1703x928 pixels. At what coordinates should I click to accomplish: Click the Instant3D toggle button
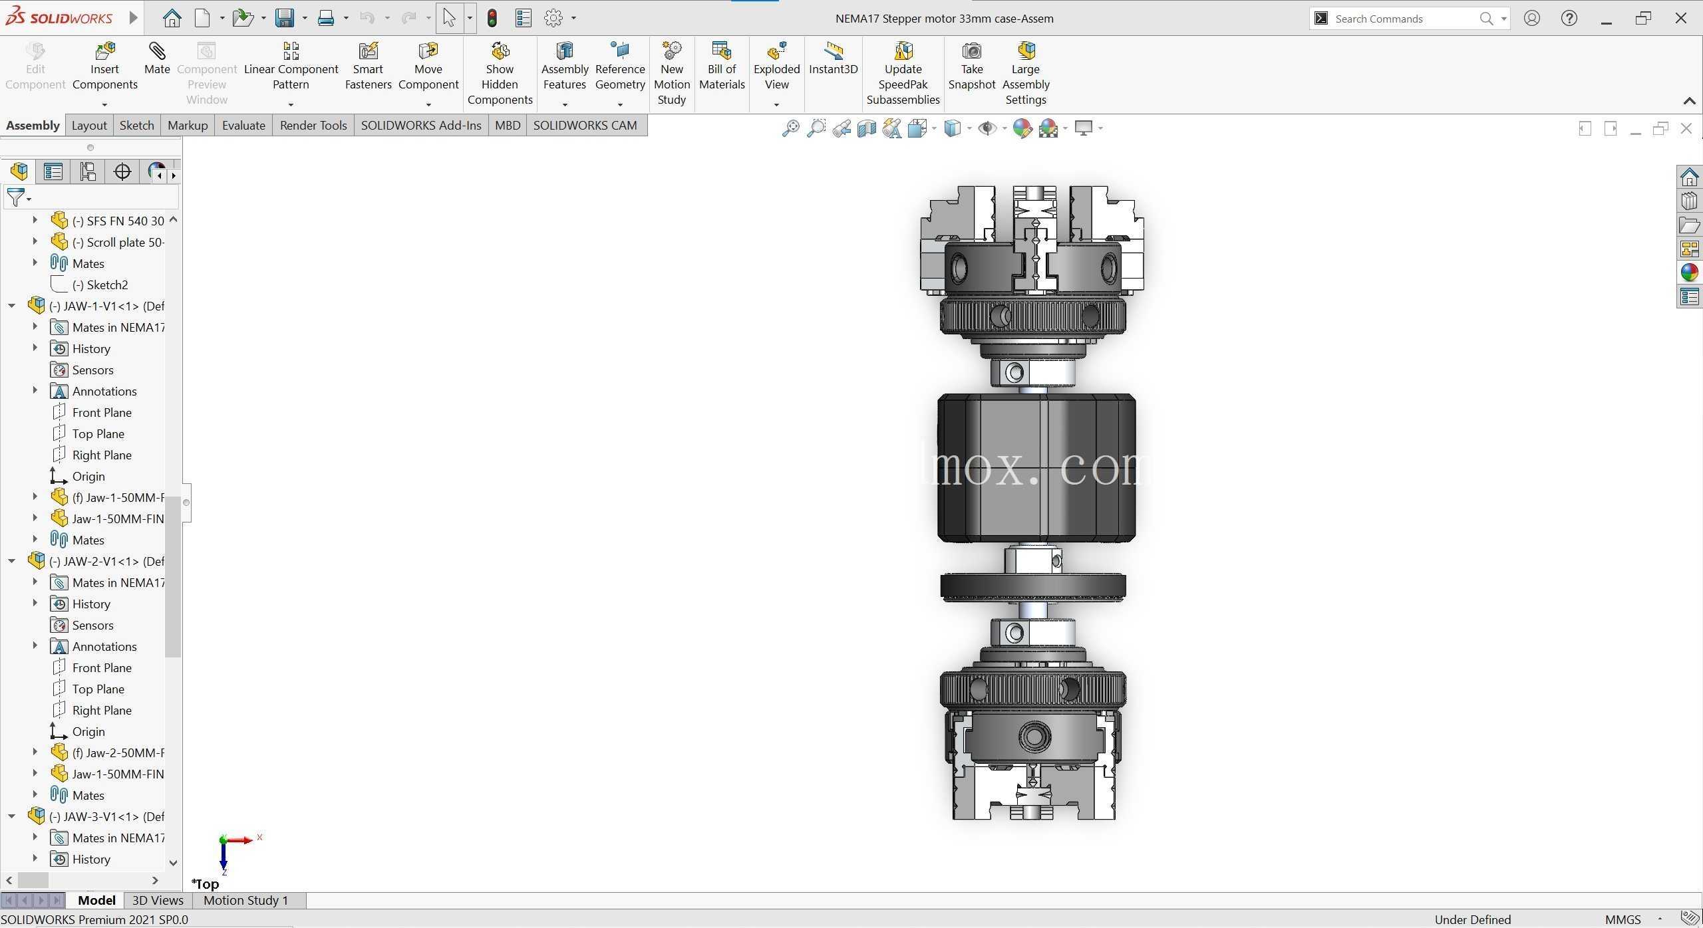pyautogui.click(x=833, y=58)
